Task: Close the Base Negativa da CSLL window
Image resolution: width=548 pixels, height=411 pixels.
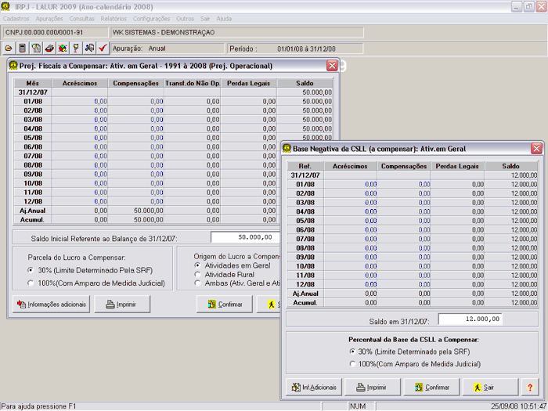Action: (x=536, y=148)
